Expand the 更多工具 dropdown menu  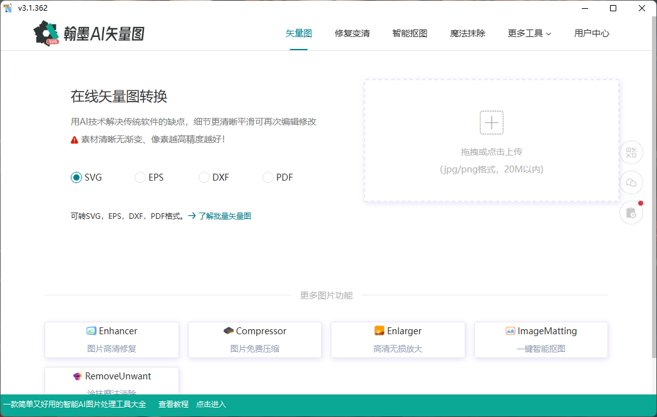(529, 33)
